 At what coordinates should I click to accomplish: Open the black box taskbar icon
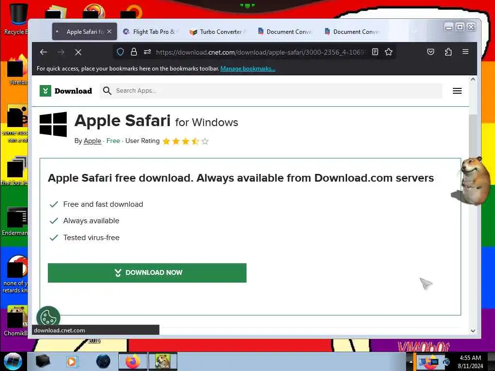click(x=43, y=361)
